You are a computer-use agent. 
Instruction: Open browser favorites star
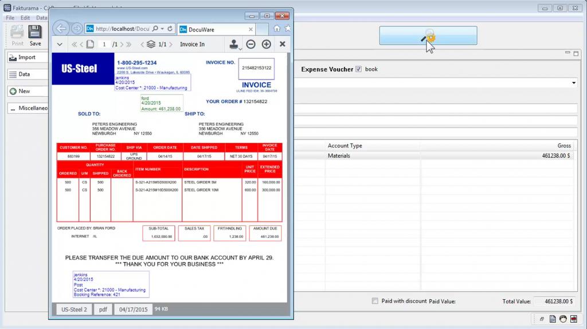(288, 28)
